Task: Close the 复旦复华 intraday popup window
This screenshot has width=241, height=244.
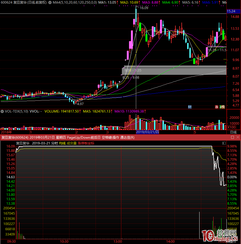Action: click(x=238, y=137)
